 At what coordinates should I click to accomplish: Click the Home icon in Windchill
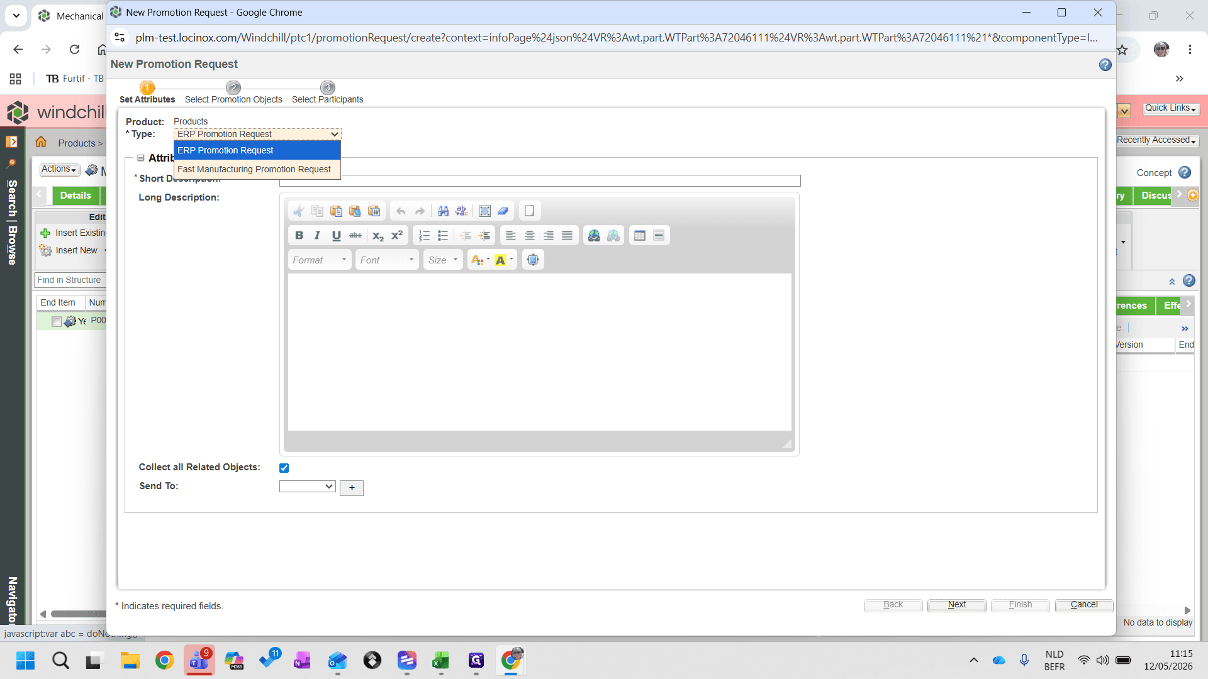pos(41,141)
